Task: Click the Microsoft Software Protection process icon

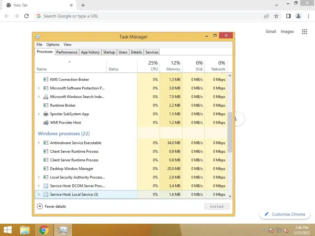Action: coord(46,88)
